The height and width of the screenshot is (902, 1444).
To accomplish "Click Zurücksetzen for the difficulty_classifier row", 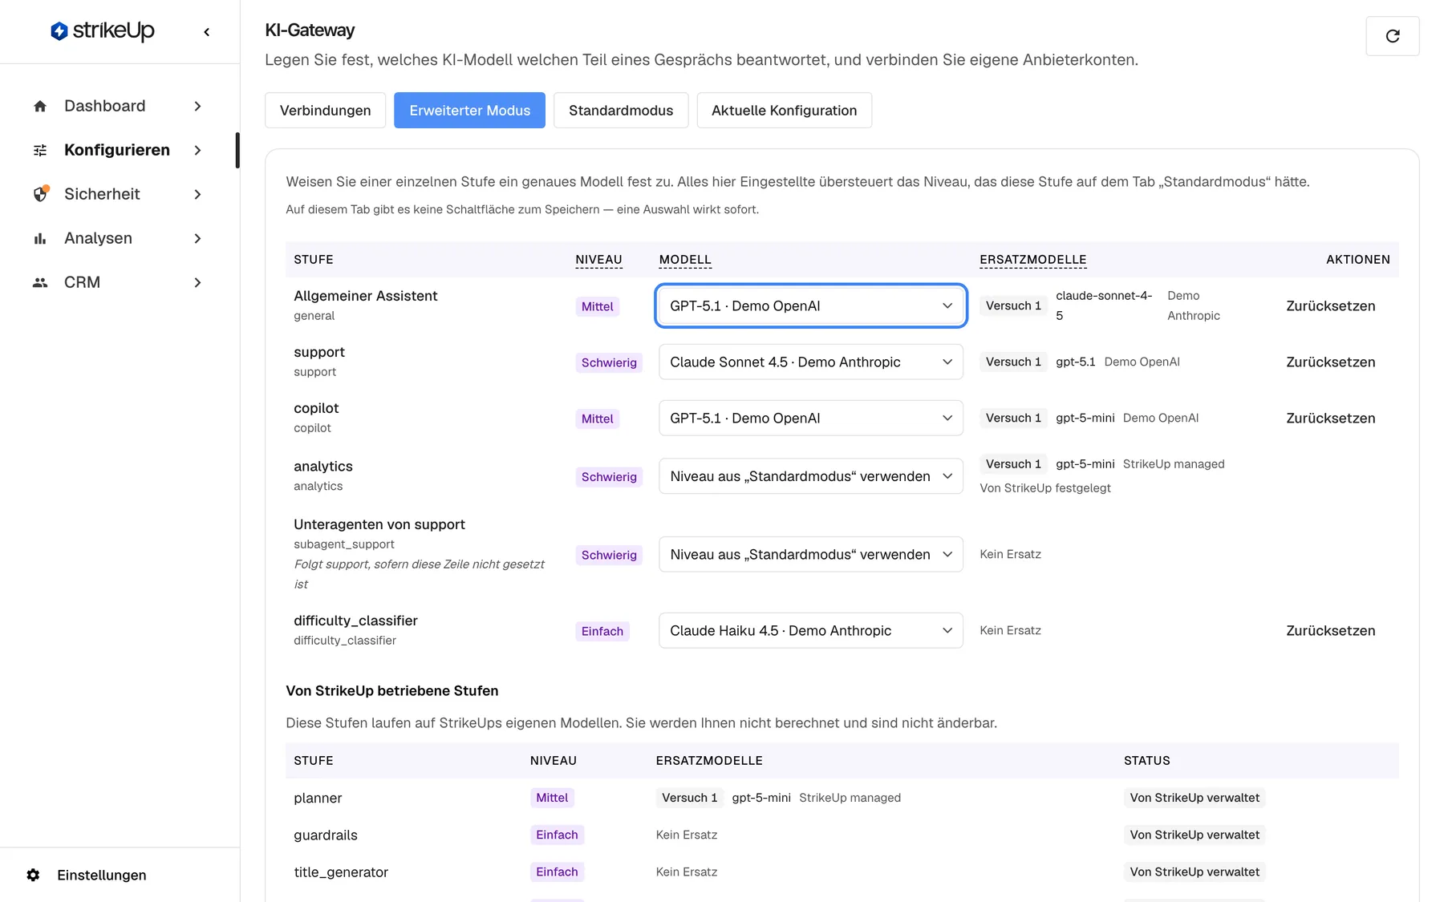I will [x=1330, y=630].
